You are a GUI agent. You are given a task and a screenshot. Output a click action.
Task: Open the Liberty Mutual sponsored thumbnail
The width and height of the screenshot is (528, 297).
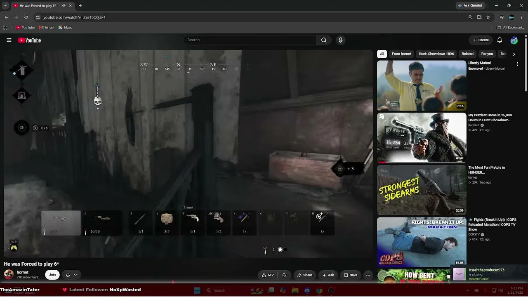pyautogui.click(x=422, y=85)
